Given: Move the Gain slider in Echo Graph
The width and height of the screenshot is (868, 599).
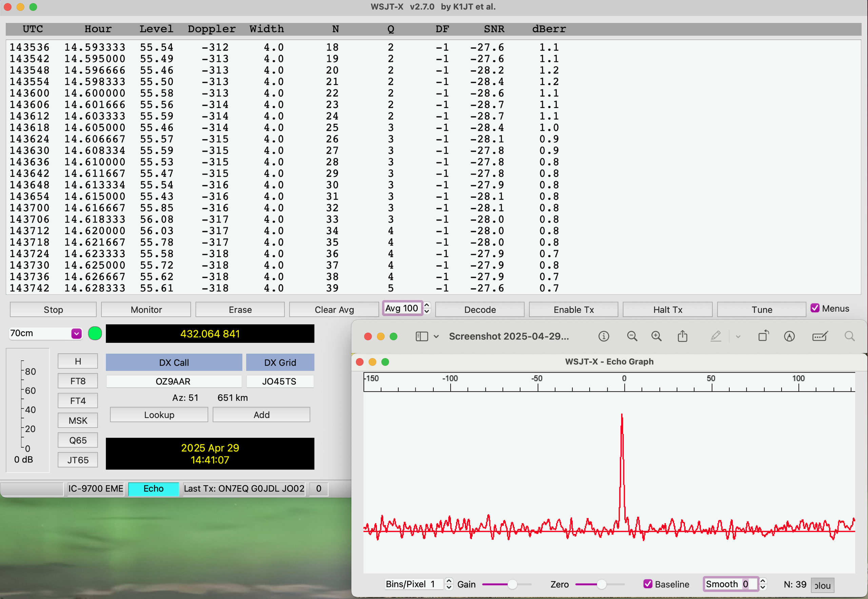Looking at the screenshot, I should pos(512,584).
